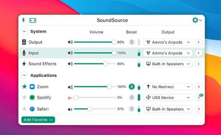Click the SoundSource title text
The width and height of the screenshot is (221, 135).
click(x=112, y=20)
